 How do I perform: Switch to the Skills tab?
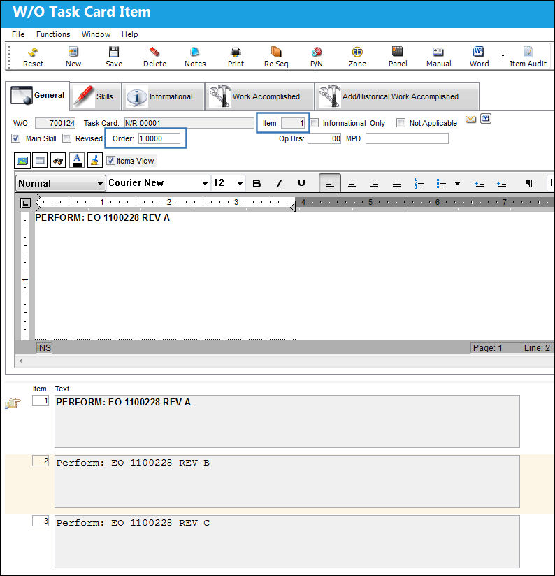(95, 96)
